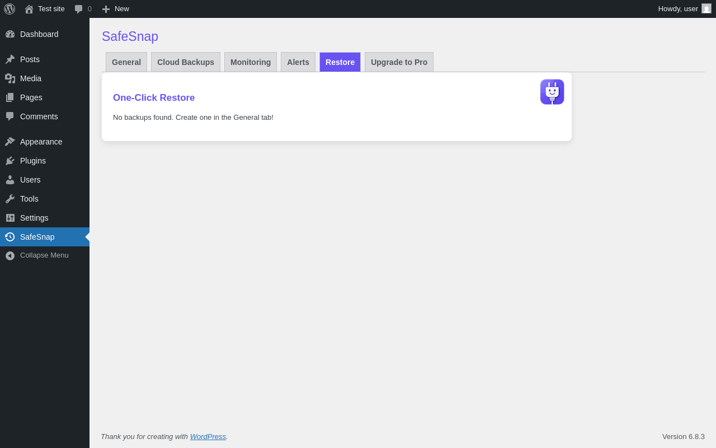The height and width of the screenshot is (448, 716).
Task: Open the Posts menu item
Action: (x=45, y=59)
